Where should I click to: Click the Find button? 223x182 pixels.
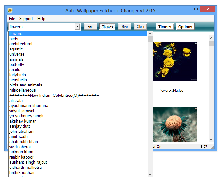click(x=90, y=27)
